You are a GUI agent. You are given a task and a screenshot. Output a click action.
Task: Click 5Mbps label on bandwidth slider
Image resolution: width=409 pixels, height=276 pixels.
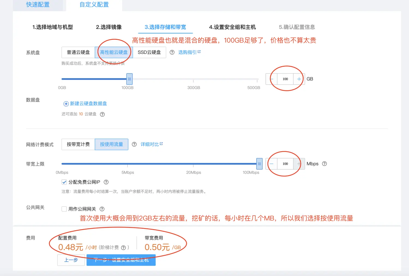click(x=128, y=173)
